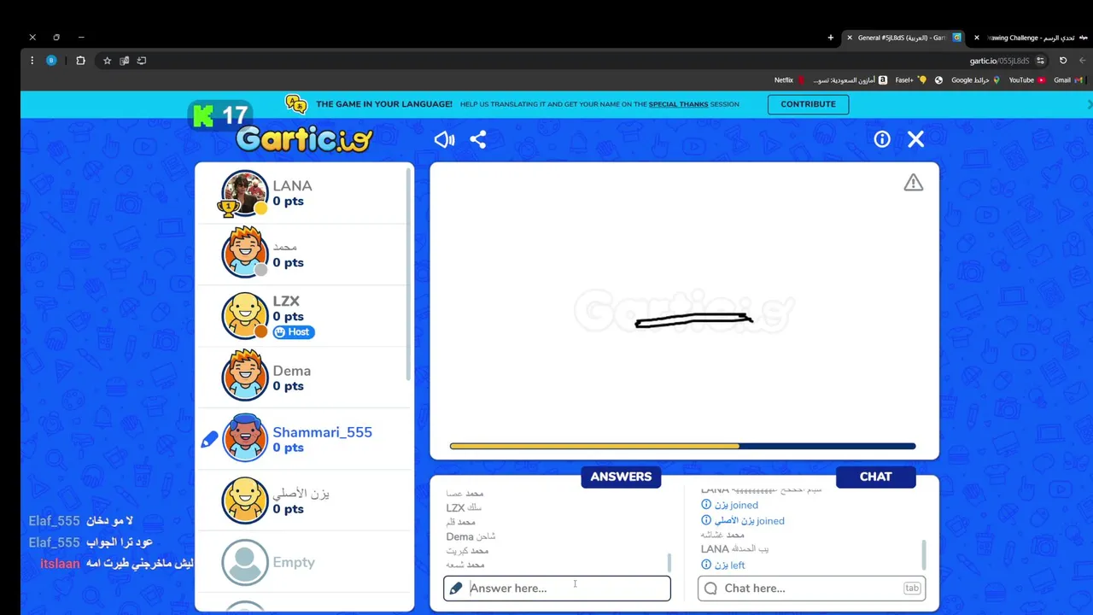Open the globe icon bookmark
The image size is (1093, 615).
pos(938,80)
